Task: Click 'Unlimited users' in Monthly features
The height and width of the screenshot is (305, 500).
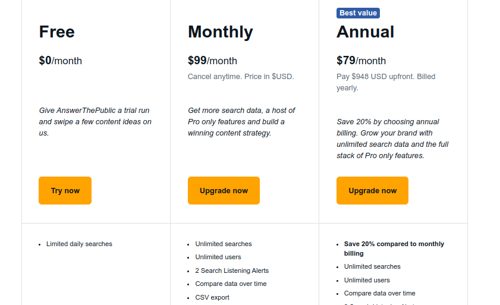Action: click(x=218, y=257)
